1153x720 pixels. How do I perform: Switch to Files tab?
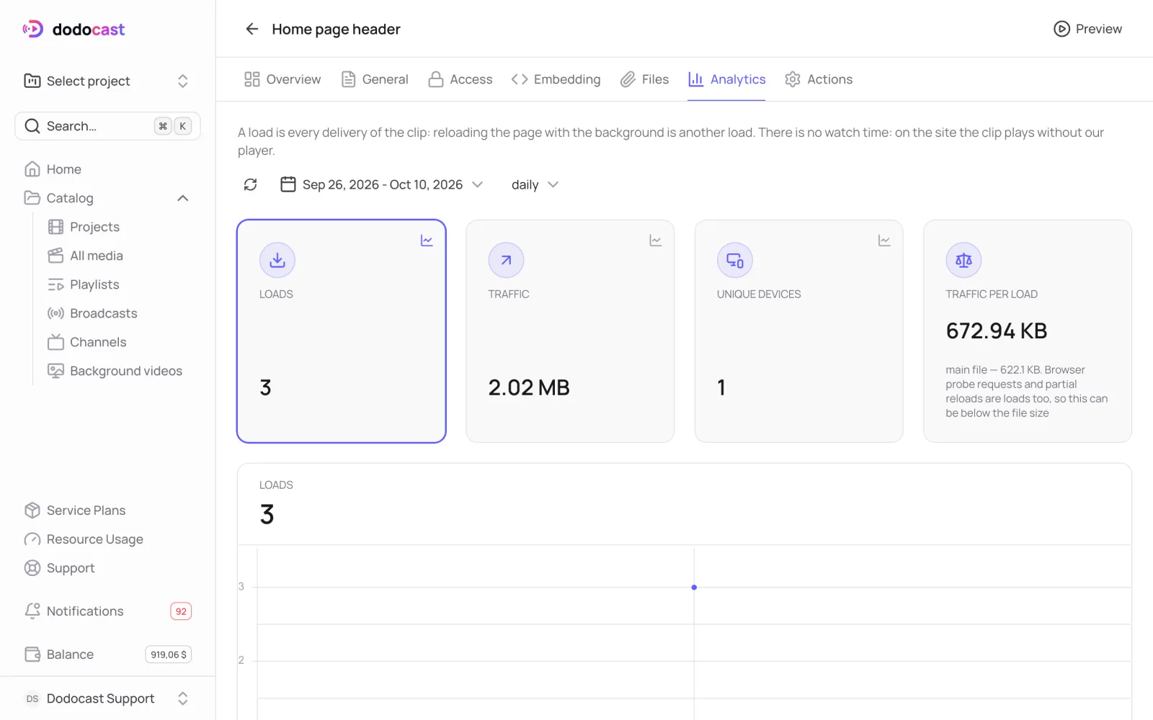click(x=645, y=79)
